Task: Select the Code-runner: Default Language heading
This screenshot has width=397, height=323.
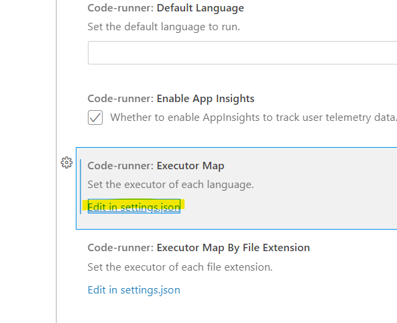Action: (166, 8)
